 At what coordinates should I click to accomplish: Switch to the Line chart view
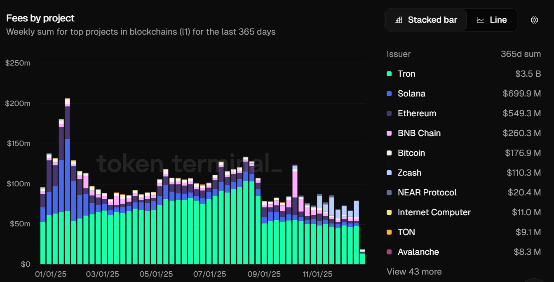point(492,20)
